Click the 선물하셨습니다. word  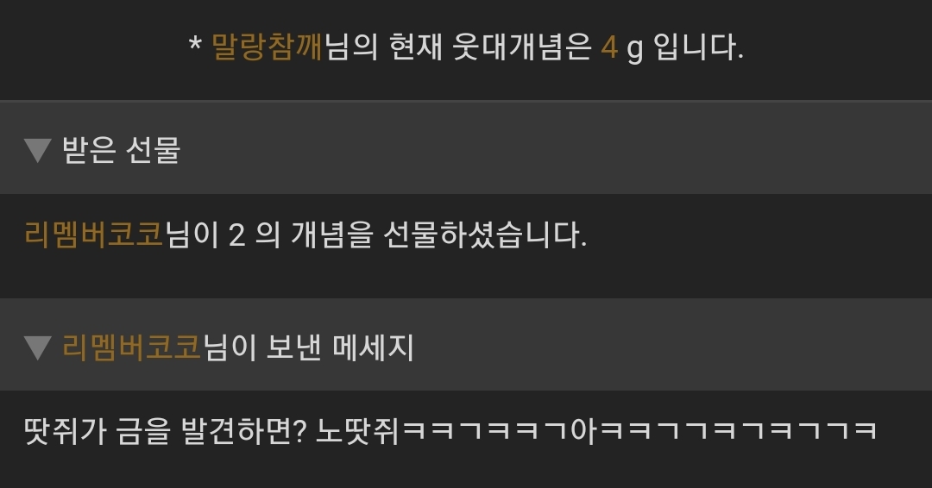[485, 235]
